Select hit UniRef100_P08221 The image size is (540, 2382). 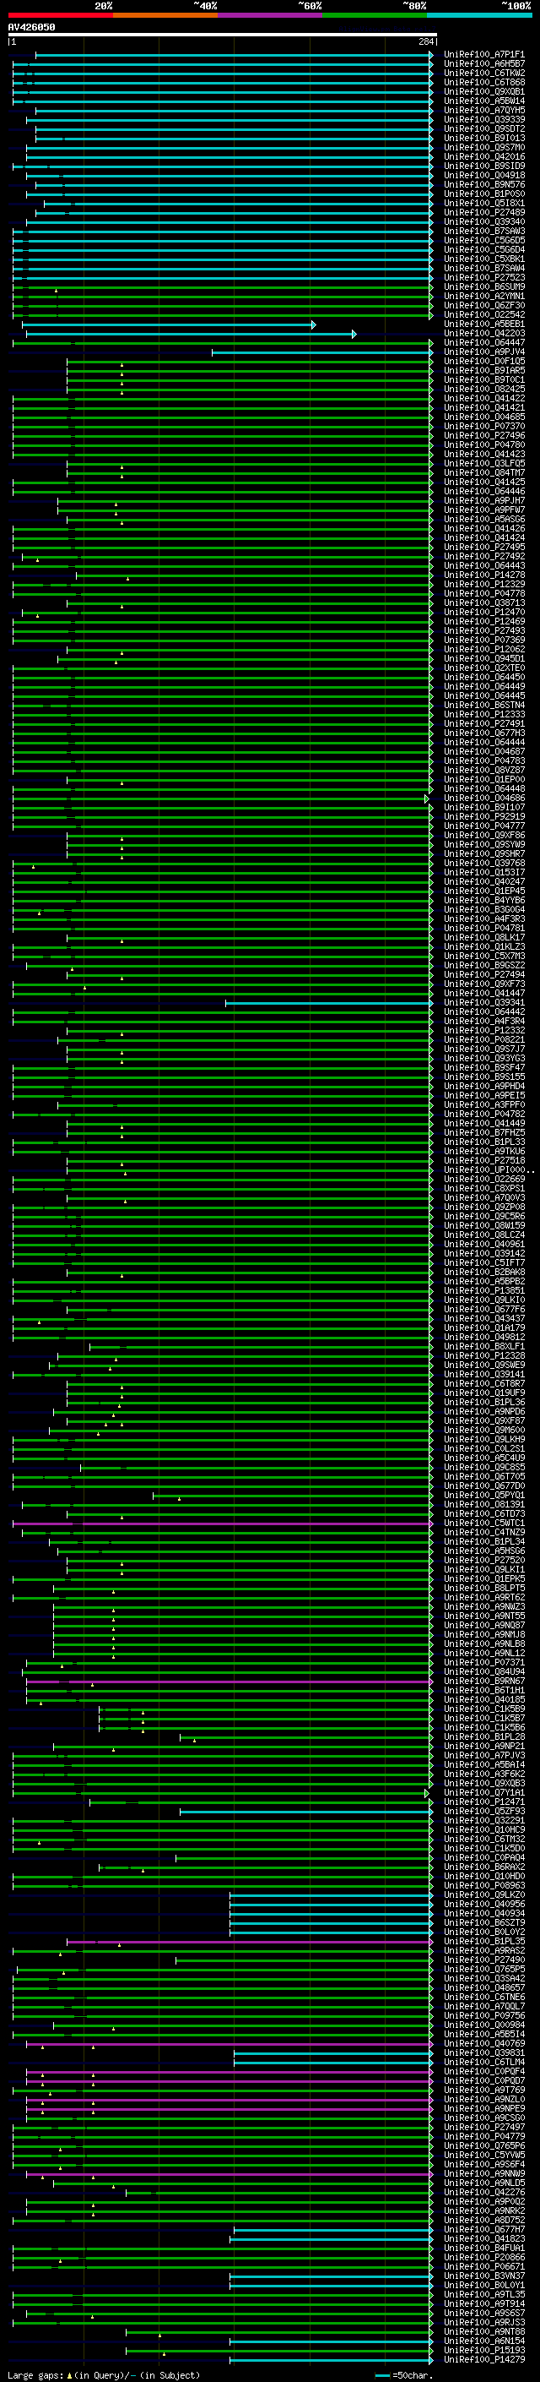tap(483, 1039)
